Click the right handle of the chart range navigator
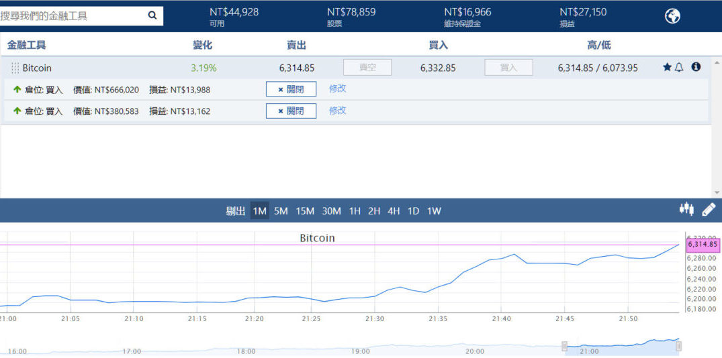Viewport: 722px width, 358px height. tap(678, 345)
